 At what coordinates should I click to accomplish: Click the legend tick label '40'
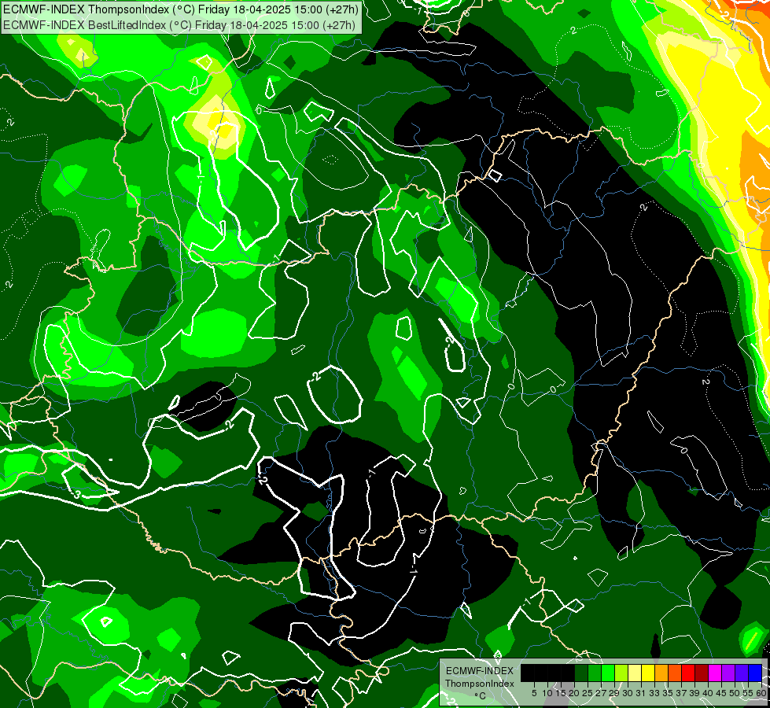pos(708,693)
